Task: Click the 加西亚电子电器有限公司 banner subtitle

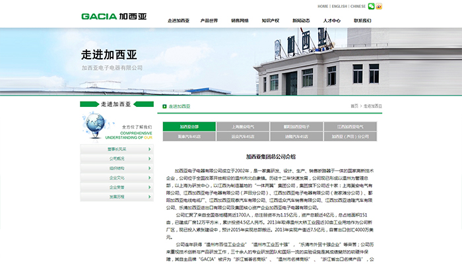Action: 112,68
